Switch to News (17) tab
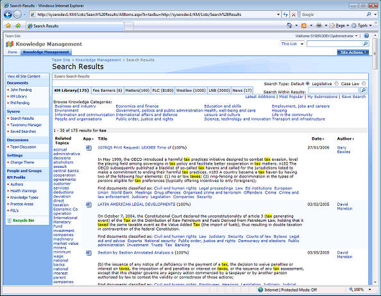This screenshot has height=296, width=381. click(x=242, y=90)
